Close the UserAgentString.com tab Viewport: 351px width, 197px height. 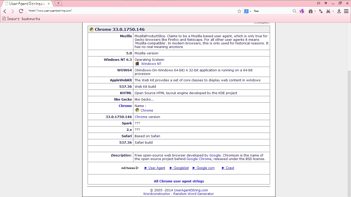49,4
